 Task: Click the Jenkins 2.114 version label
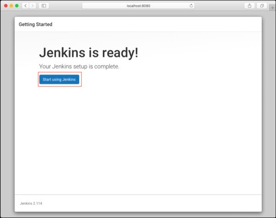pos(31,203)
